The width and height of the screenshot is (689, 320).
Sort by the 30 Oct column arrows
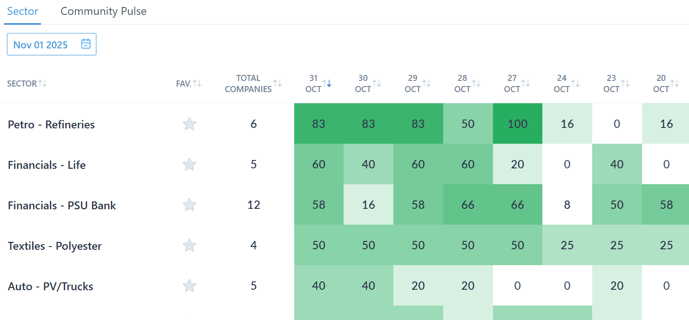pos(377,83)
